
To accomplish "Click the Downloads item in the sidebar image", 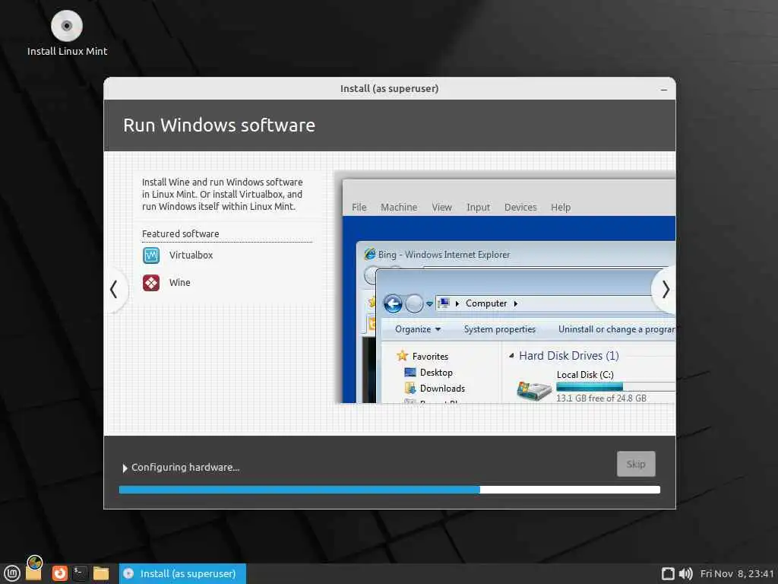I will coord(435,389).
